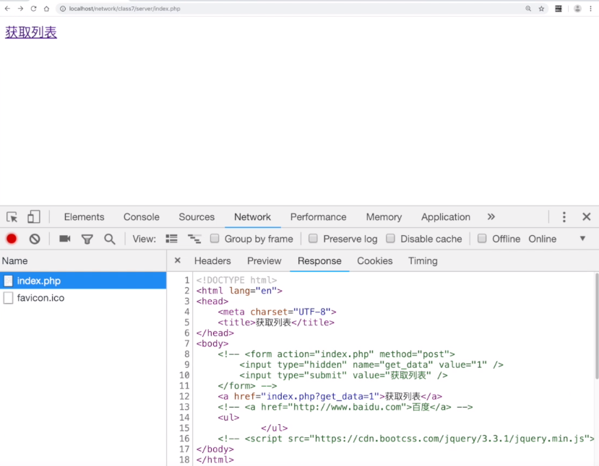Open the DevTools customize three-dot menu
The height and width of the screenshot is (466, 599).
point(564,217)
